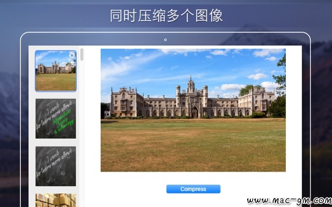Click the laptop webcam dot on the bezel

(x=165, y=40)
